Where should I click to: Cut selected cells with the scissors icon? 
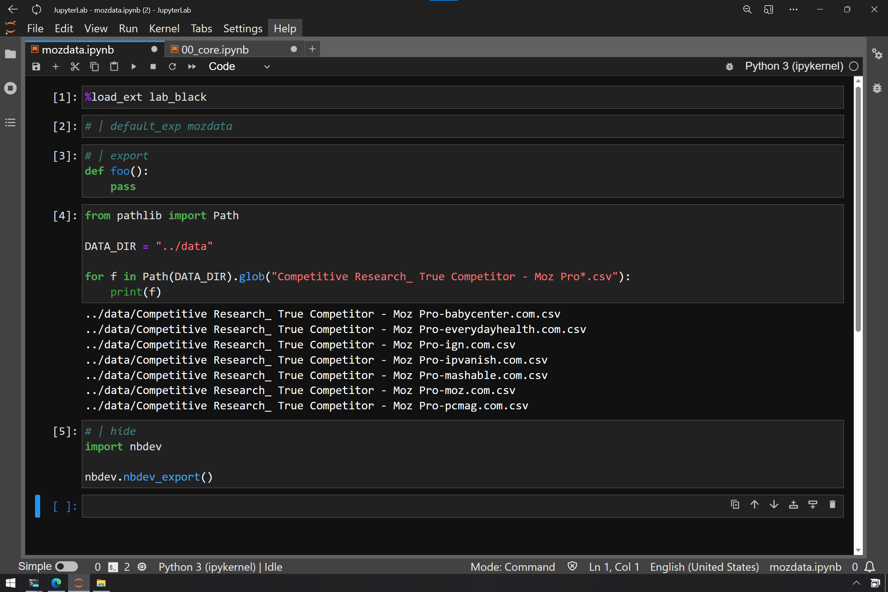coord(75,67)
